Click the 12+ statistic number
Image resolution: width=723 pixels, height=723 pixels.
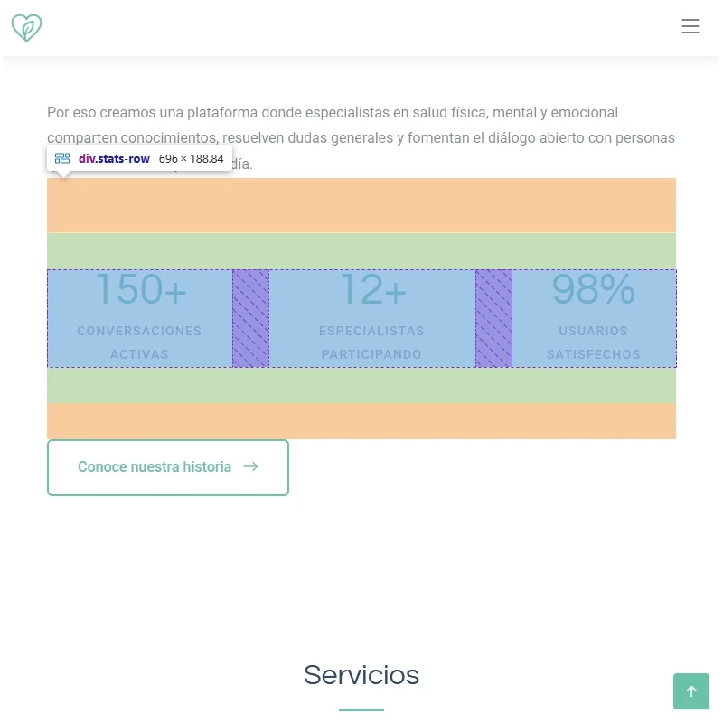point(372,289)
